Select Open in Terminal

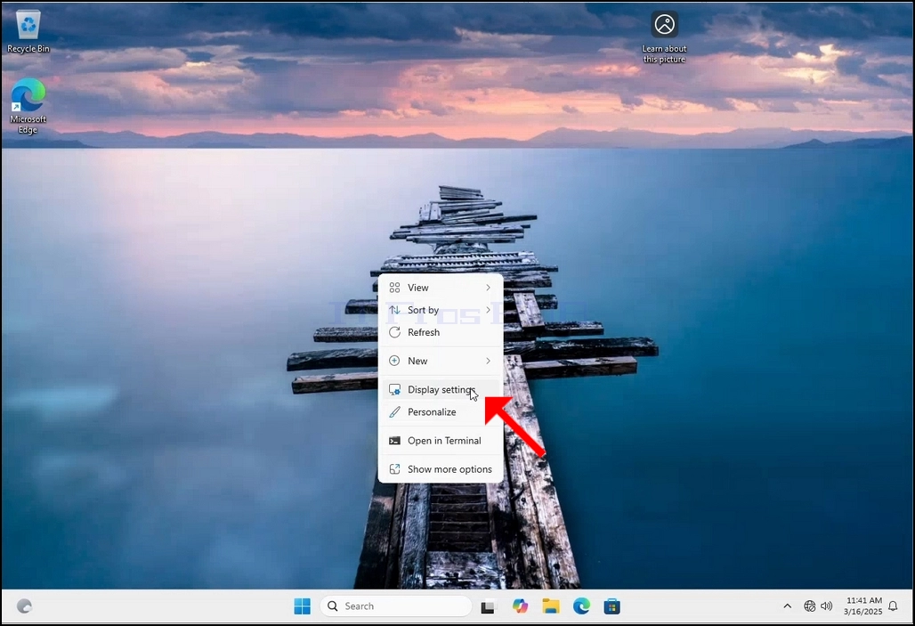coord(441,440)
